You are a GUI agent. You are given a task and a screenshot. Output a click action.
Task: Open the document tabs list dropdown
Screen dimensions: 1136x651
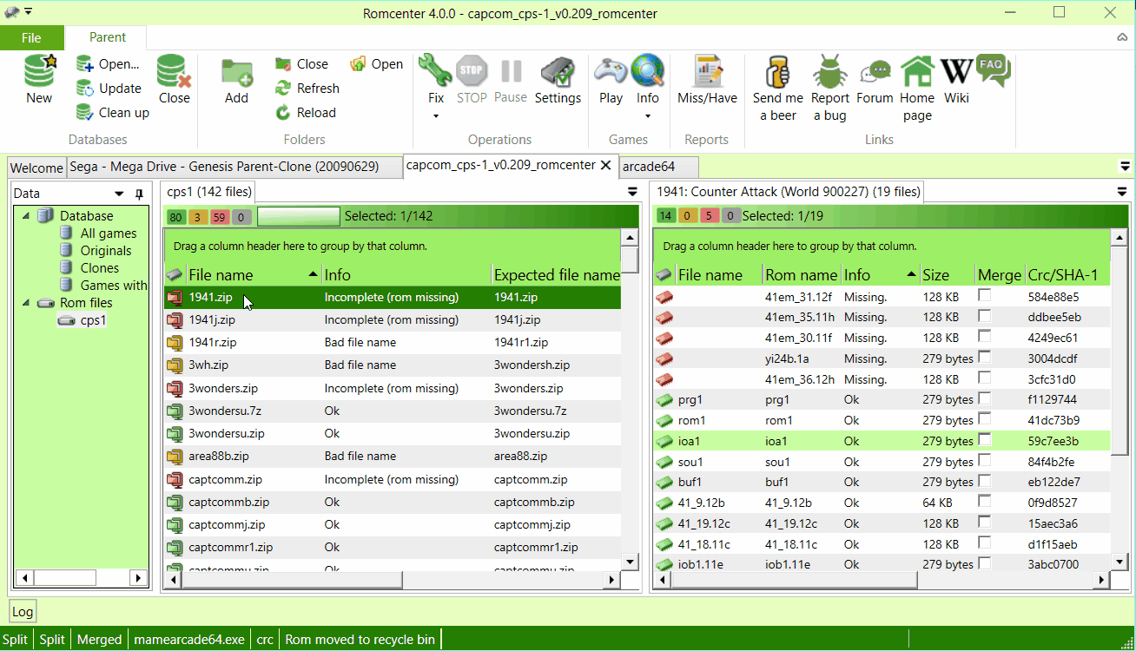click(1125, 166)
